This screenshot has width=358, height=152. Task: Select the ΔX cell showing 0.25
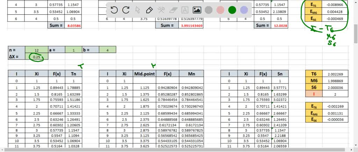(x=36, y=57)
